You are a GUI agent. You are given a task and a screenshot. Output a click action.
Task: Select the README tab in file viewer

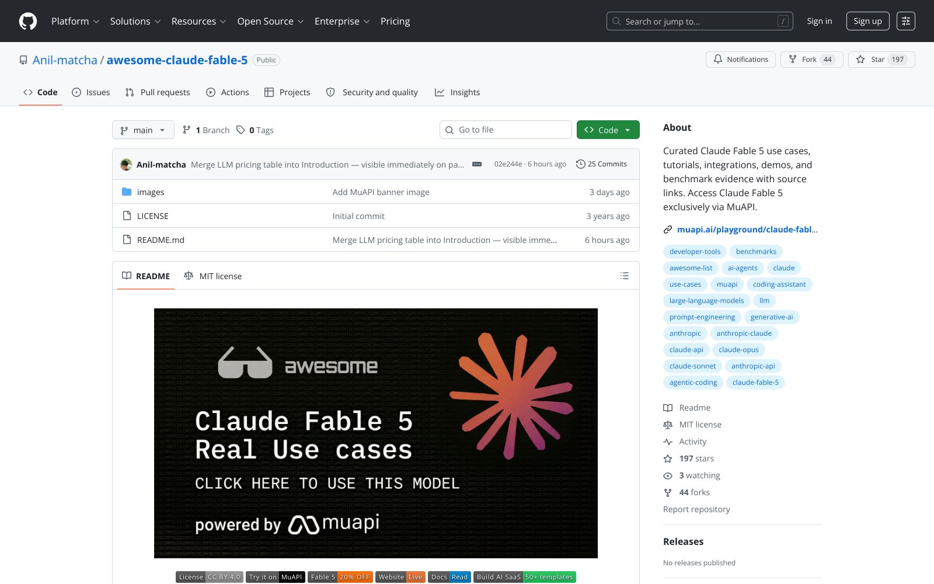click(x=146, y=276)
